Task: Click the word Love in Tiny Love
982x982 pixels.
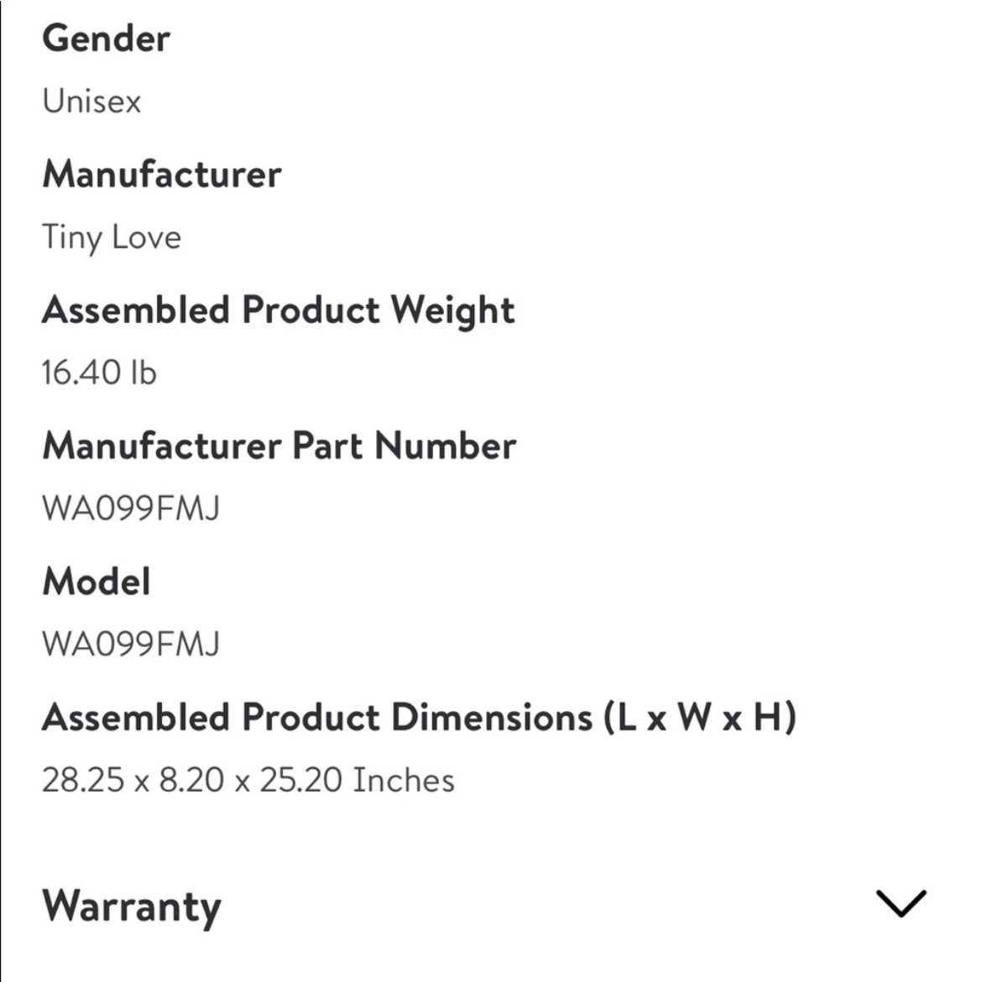Action: 147,238
